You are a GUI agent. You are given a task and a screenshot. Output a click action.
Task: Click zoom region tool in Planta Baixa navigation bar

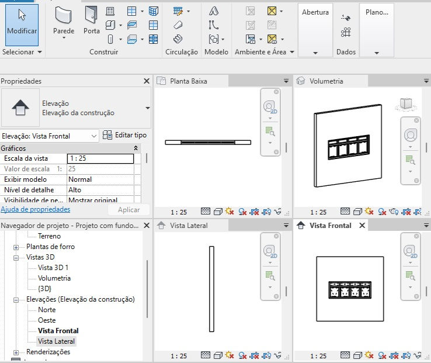pos(270,132)
